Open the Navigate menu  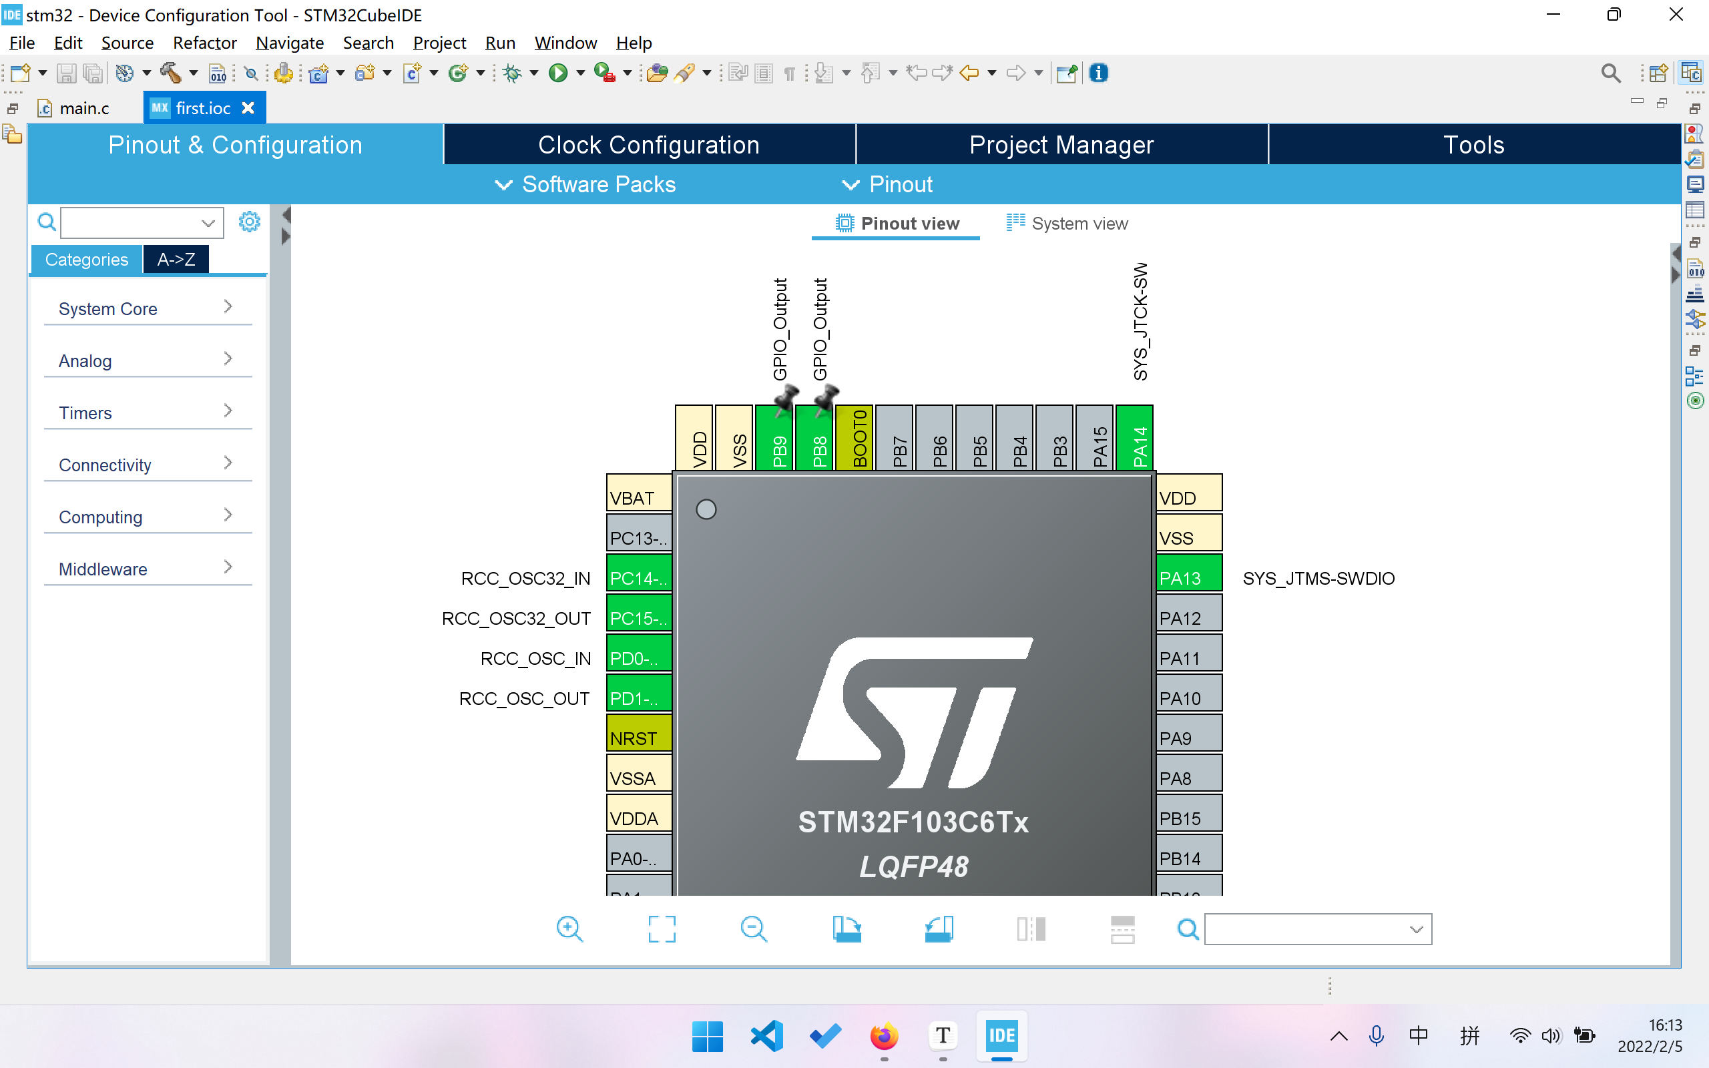tap(290, 42)
